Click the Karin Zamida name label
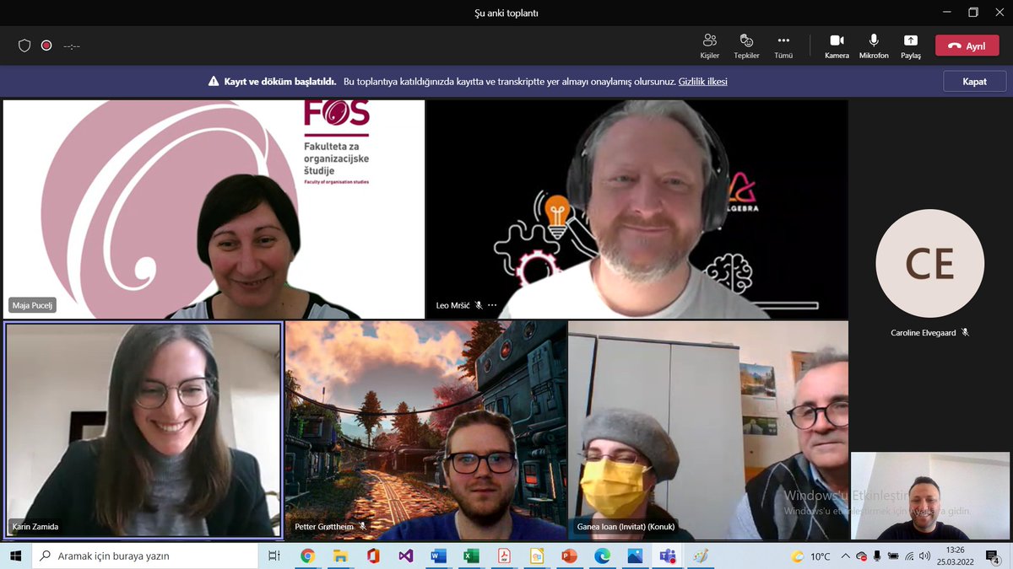The width and height of the screenshot is (1013, 569). pos(35,527)
